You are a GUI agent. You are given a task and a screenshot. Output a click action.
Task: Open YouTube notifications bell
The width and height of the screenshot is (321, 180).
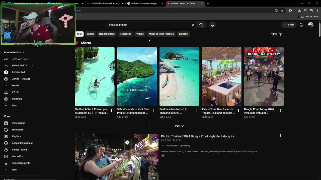(301, 25)
